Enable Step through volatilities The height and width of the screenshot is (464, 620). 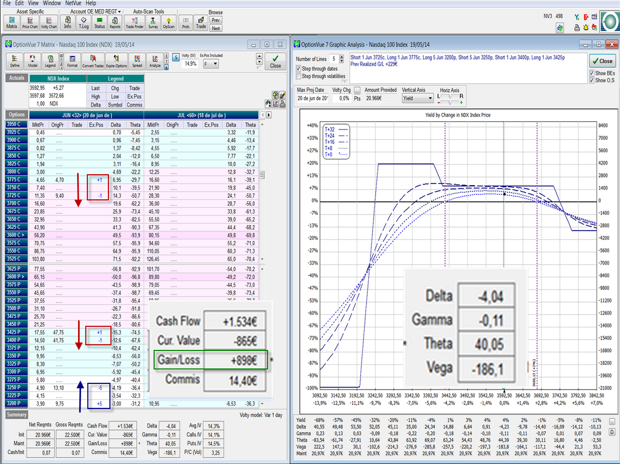[x=299, y=76]
